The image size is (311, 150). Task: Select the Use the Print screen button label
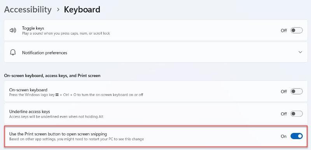tap(58, 134)
